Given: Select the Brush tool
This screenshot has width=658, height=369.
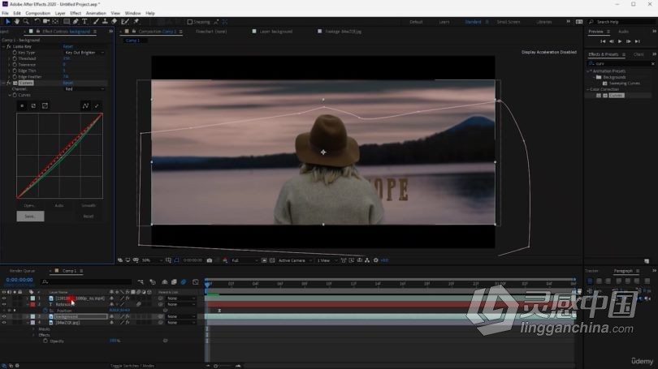Looking at the screenshot, I should (96, 21).
